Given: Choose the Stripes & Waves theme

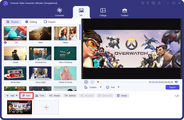Looking at the screenshot, I should (65, 73).
